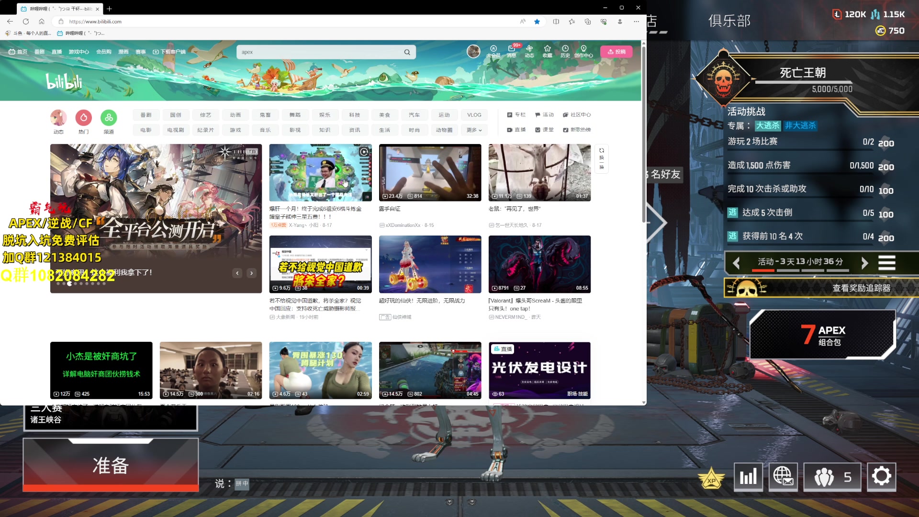Open the 课堂 link
This screenshot has height=517, width=919.
[x=544, y=130]
